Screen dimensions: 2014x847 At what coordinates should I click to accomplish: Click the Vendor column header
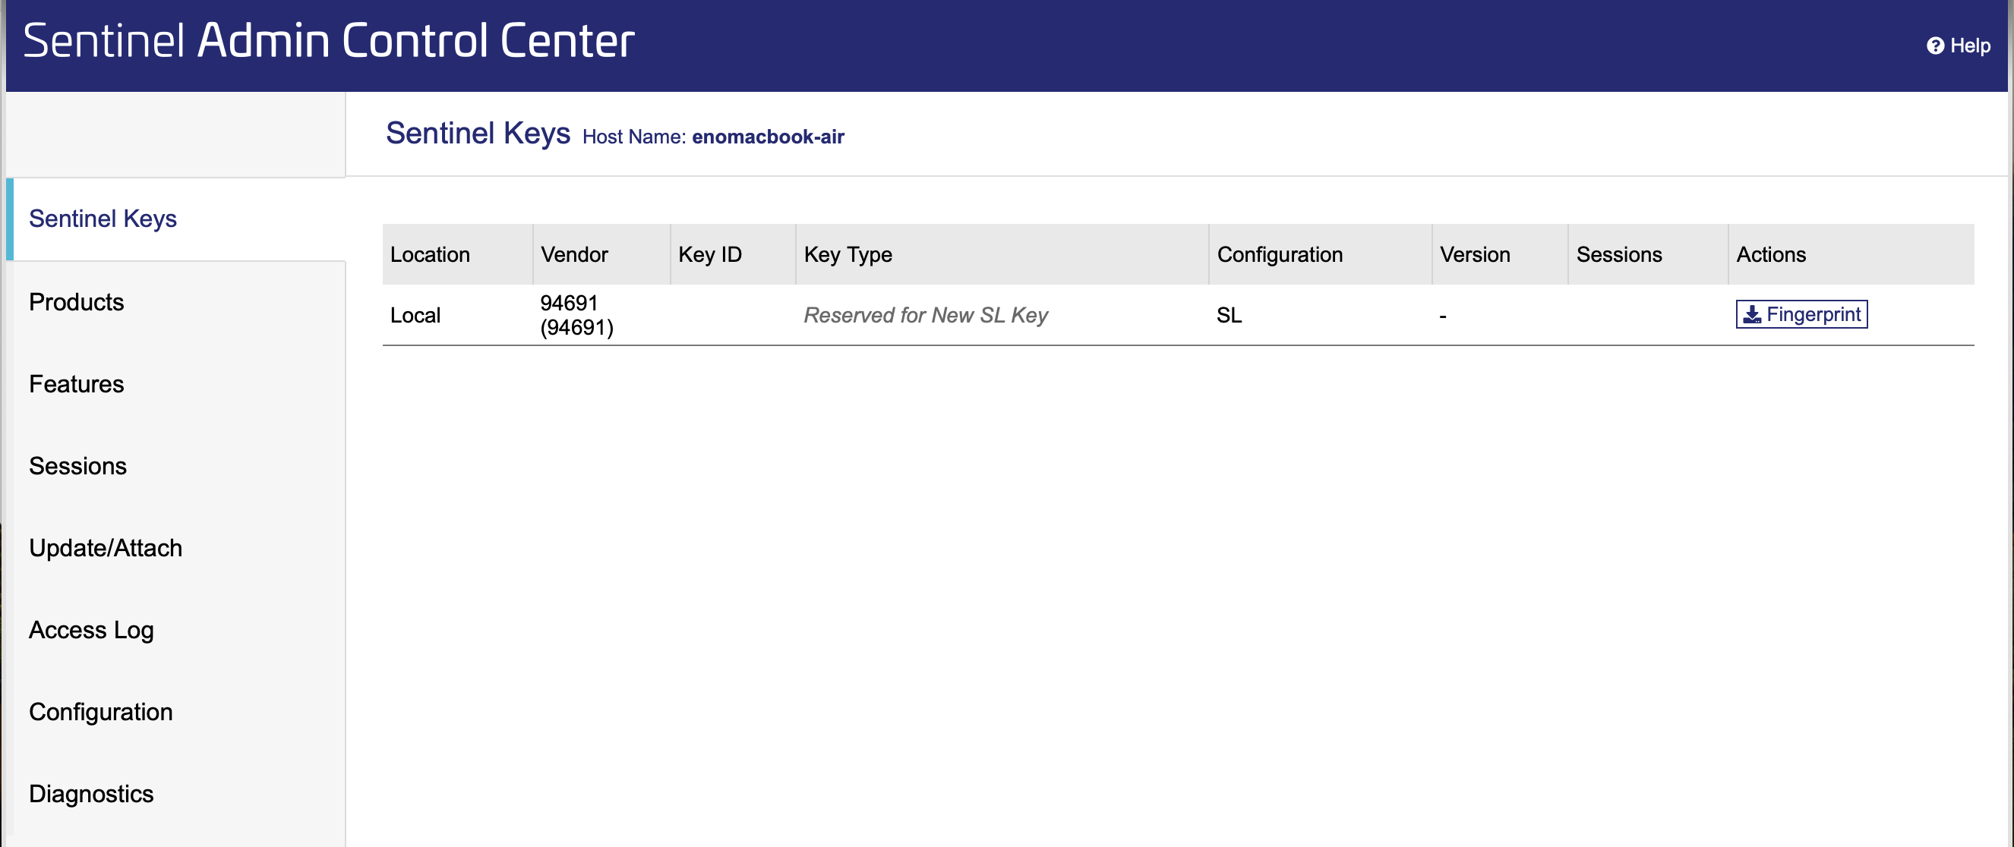(601, 255)
